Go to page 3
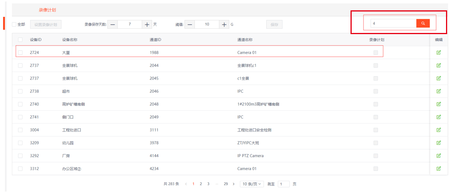 (208, 184)
